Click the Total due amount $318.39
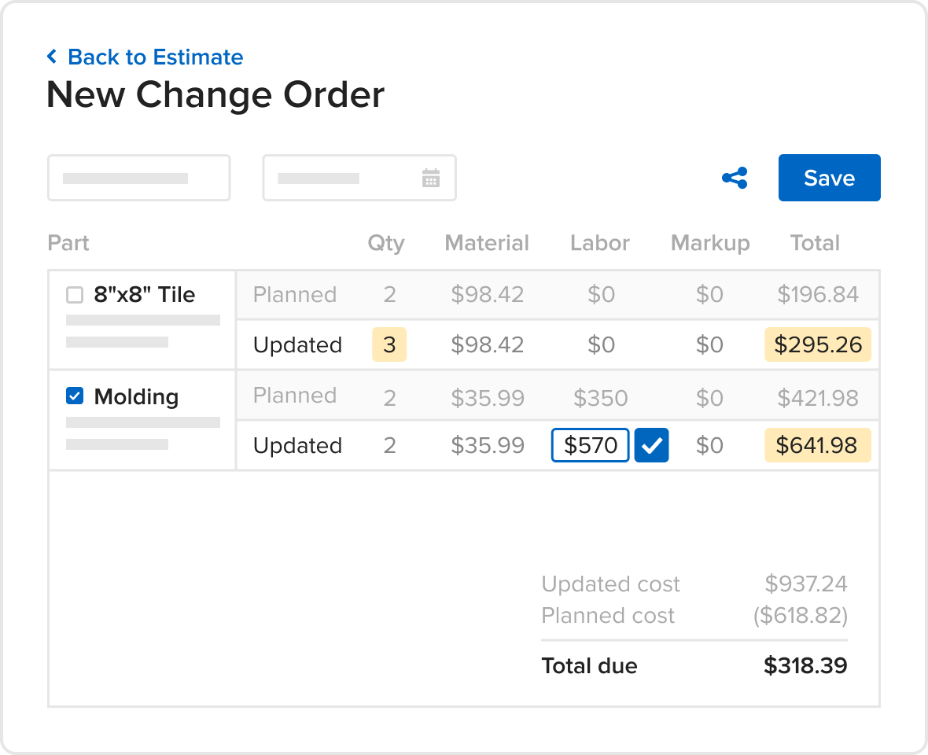 tap(805, 666)
